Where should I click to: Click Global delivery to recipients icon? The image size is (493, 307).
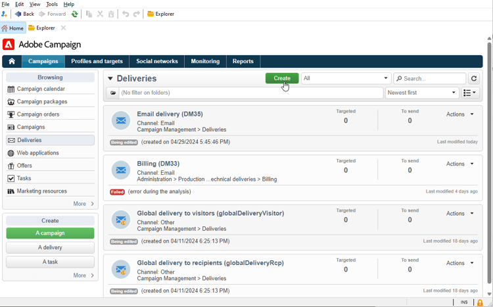point(121,270)
